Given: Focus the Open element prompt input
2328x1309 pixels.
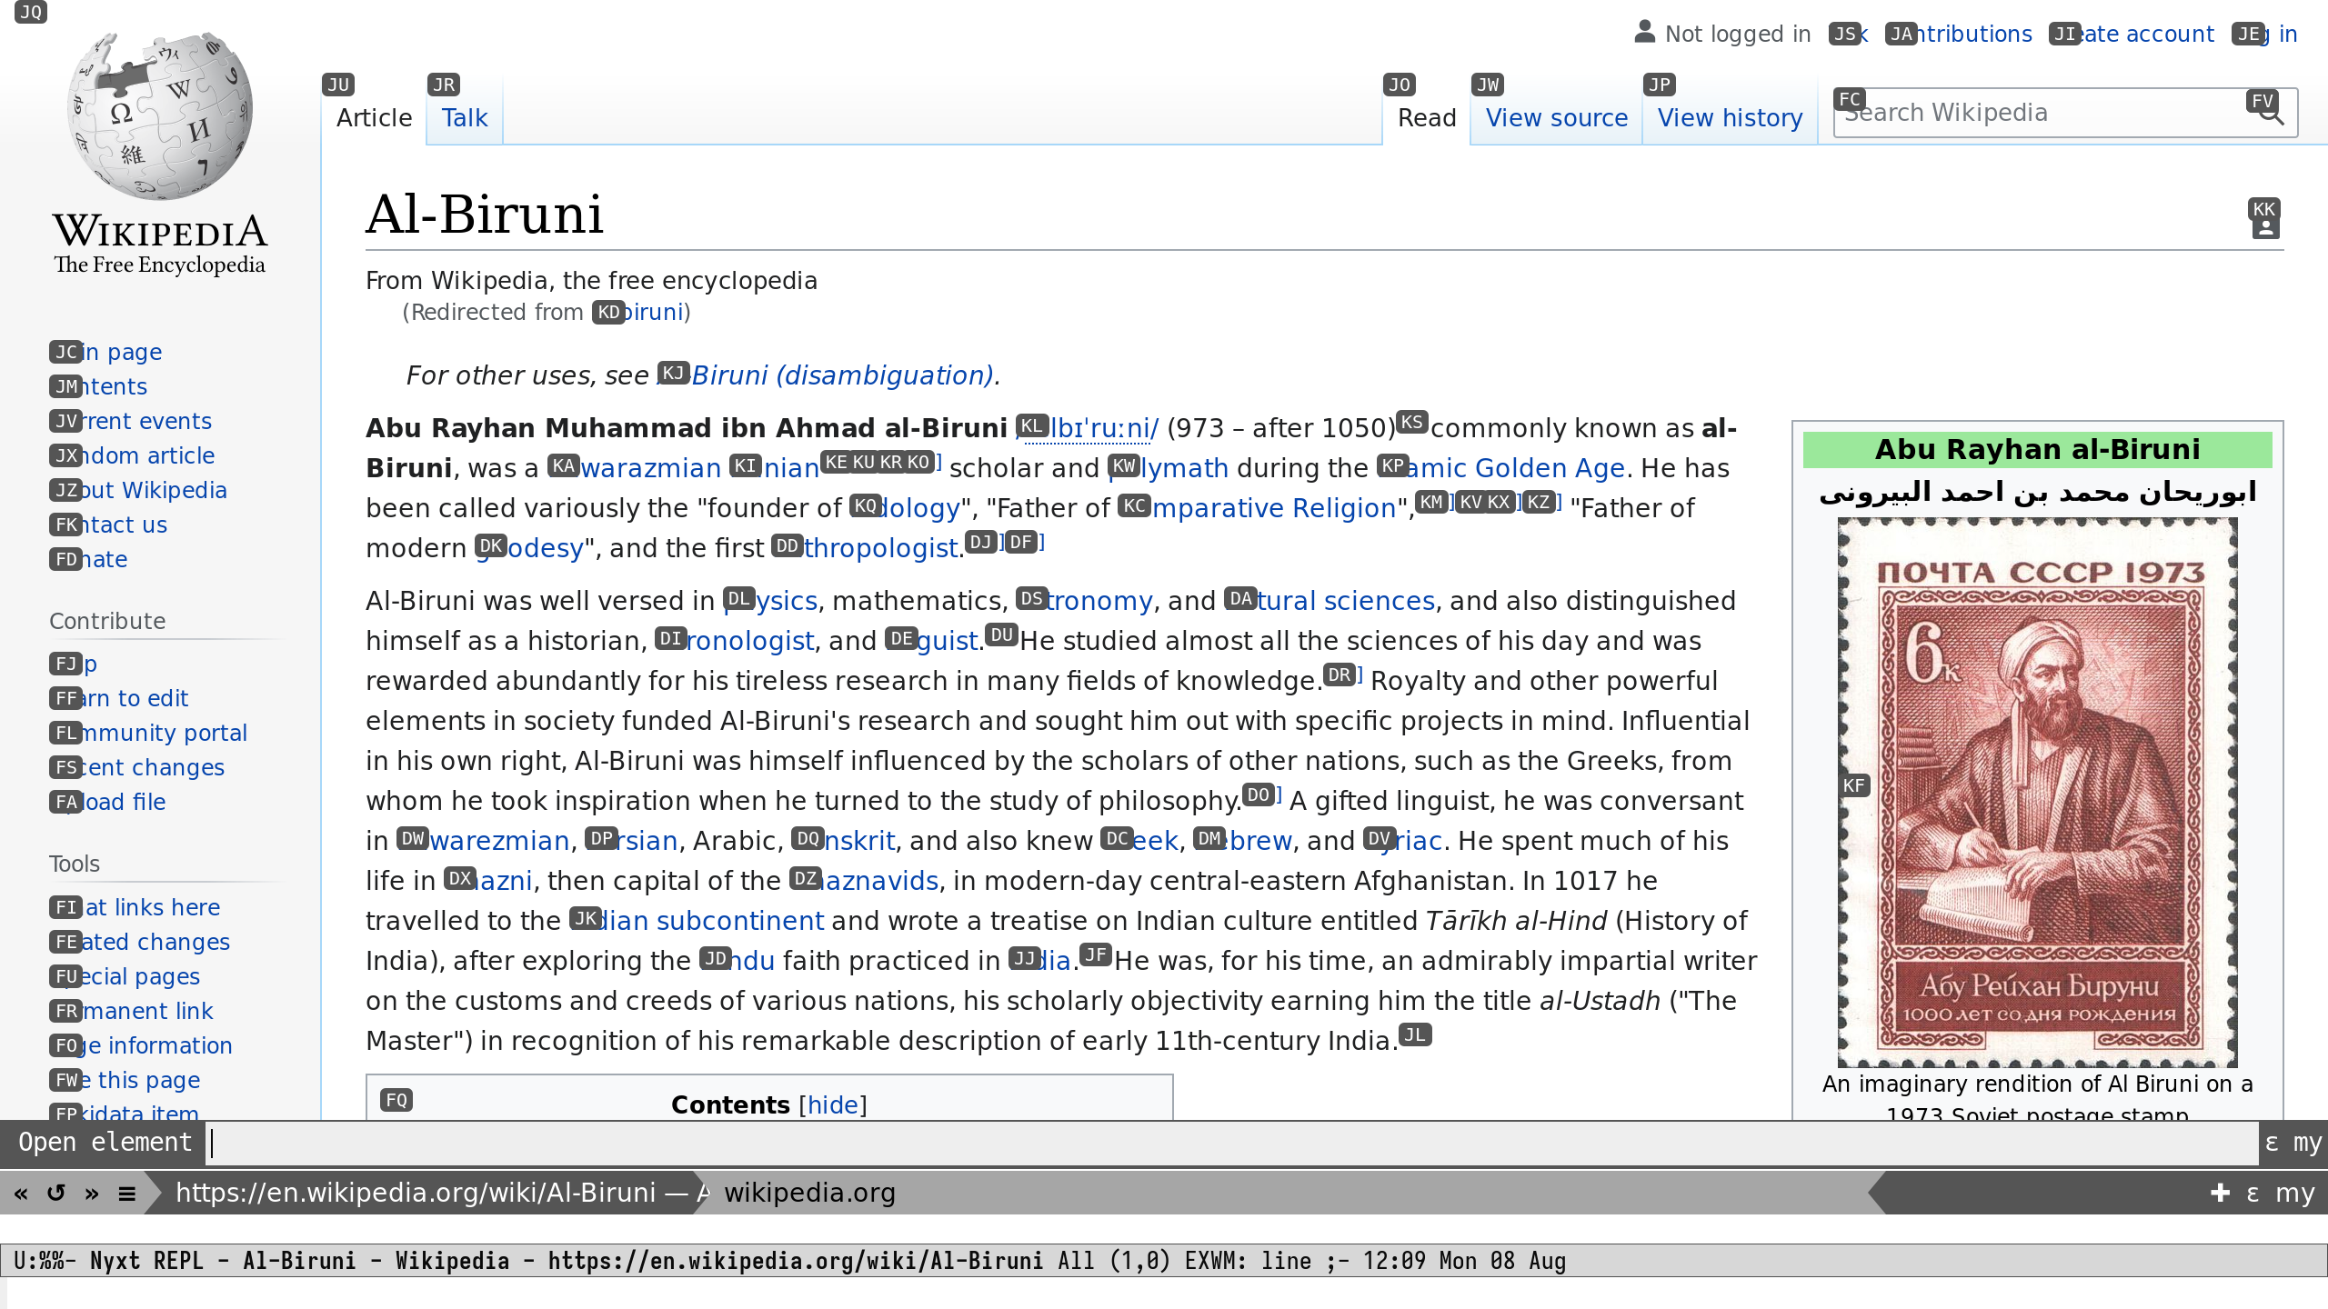Looking at the screenshot, I should 1228,1143.
